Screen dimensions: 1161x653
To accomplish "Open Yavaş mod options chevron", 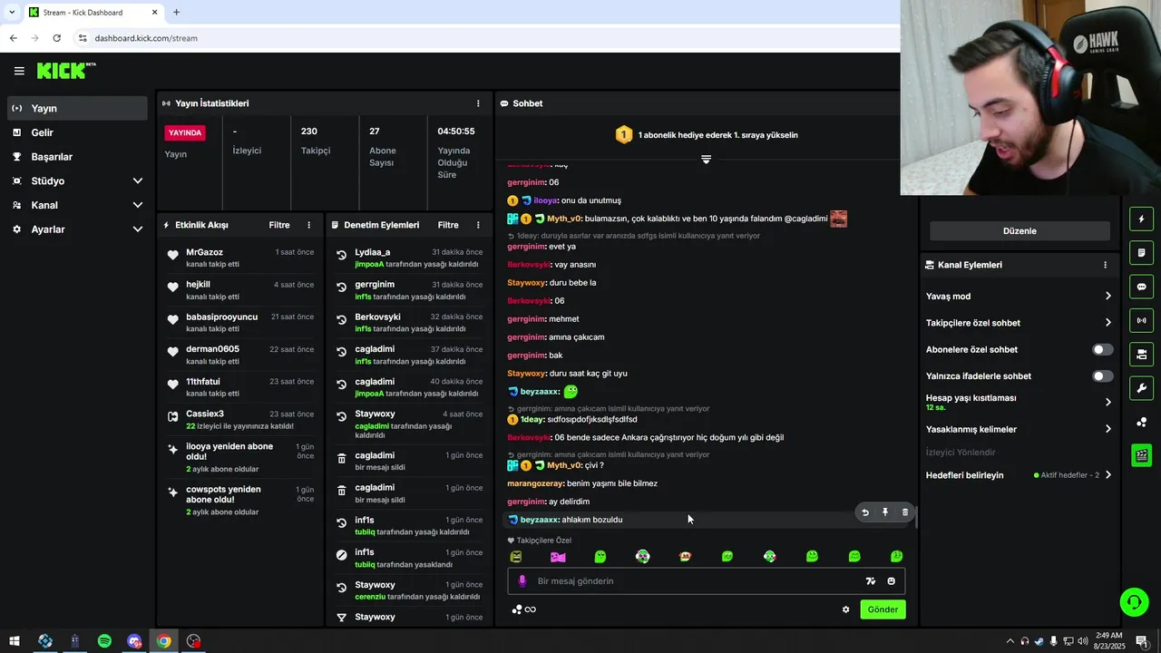I will coord(1107,297).
